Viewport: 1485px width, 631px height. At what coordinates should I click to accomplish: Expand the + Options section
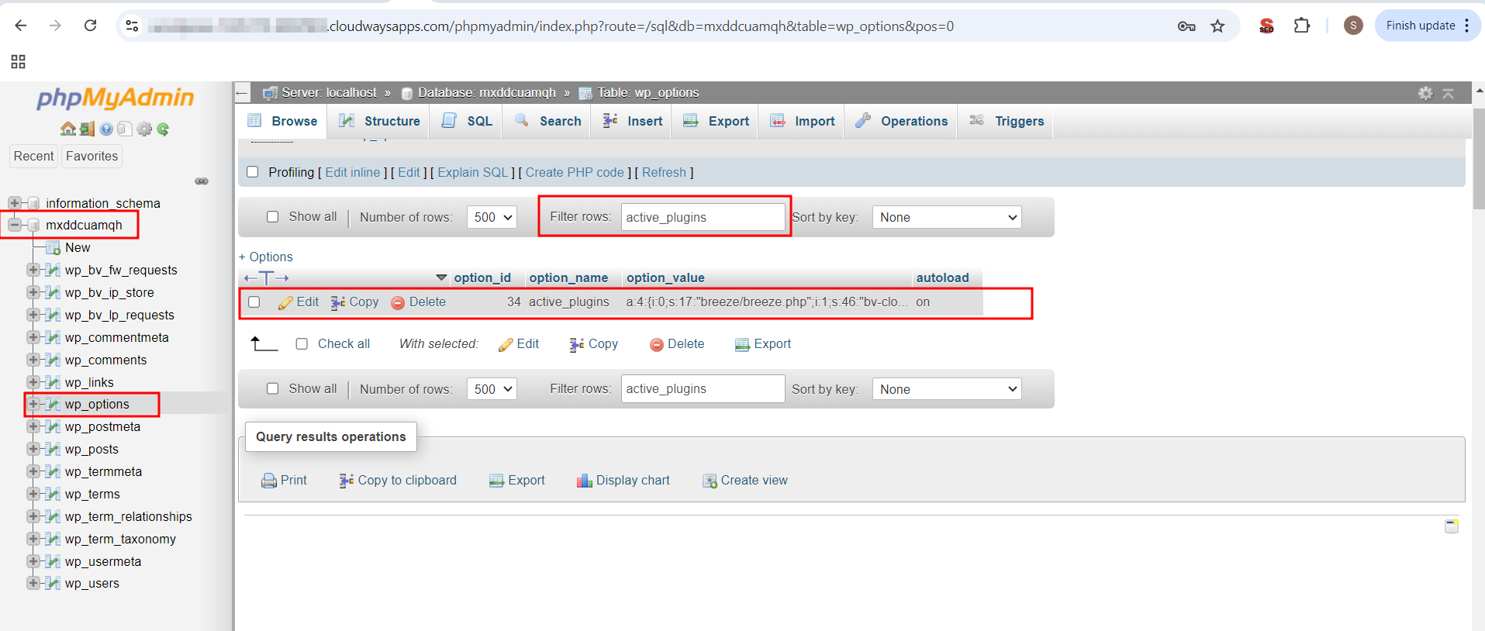coord(266,257)
